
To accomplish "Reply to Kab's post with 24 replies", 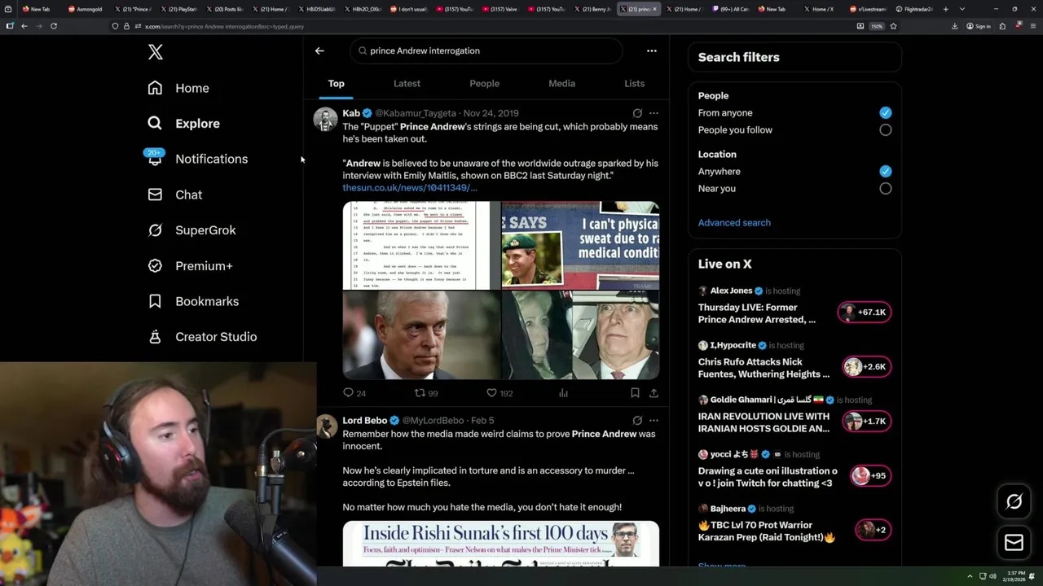I will (354, 393).
